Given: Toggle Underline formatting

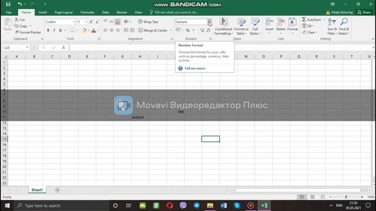Looking at the screenshot, I should [60, 30].
